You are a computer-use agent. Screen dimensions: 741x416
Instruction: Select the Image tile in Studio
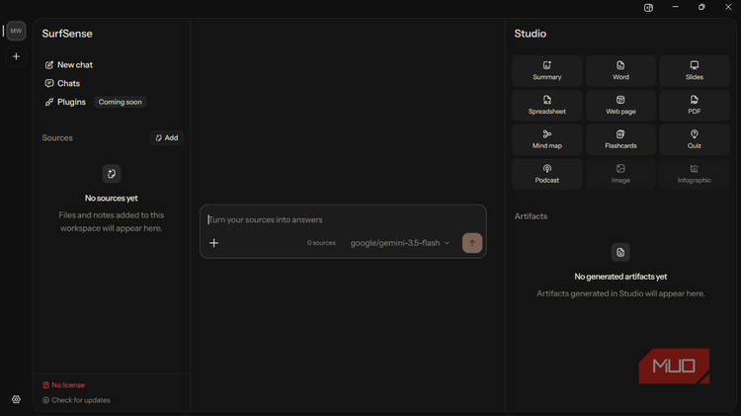click(621, 175)
